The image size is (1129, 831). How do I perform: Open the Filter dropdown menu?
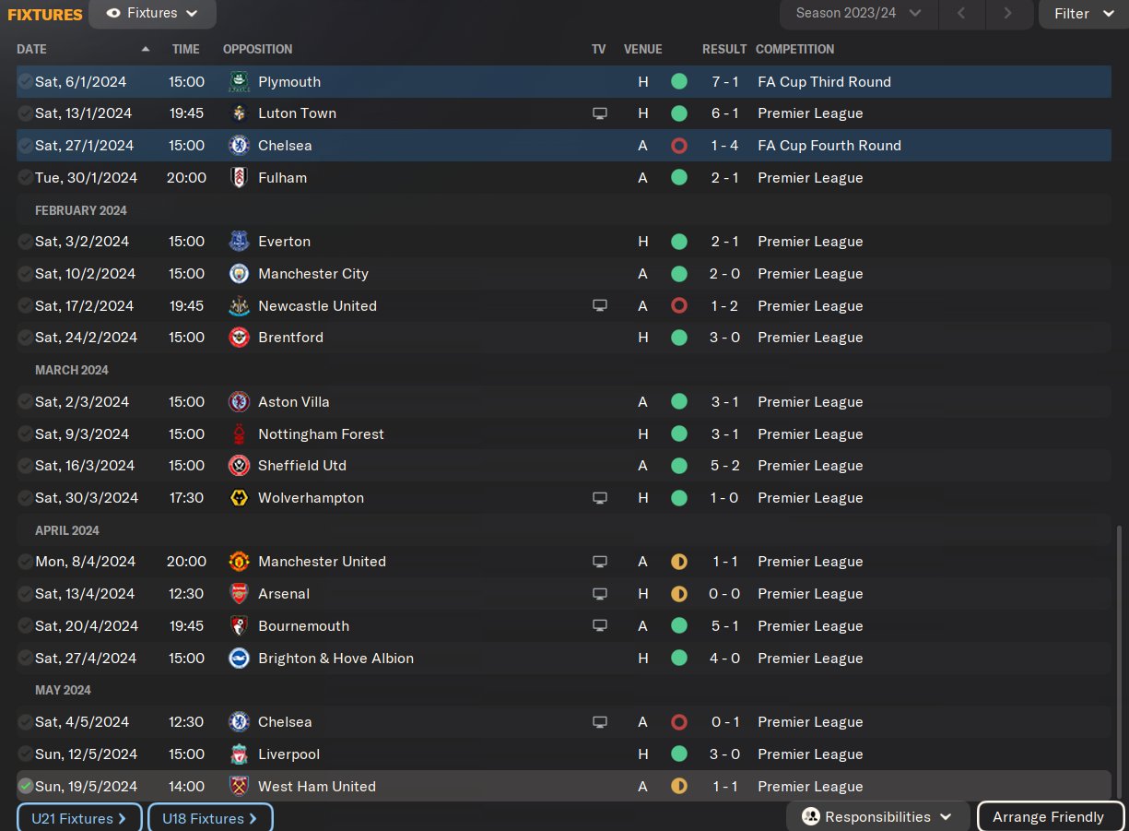tap(1082, 14)
